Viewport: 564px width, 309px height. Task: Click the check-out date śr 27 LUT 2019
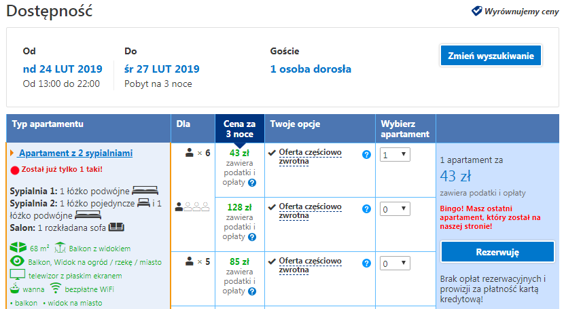point(162,69)
